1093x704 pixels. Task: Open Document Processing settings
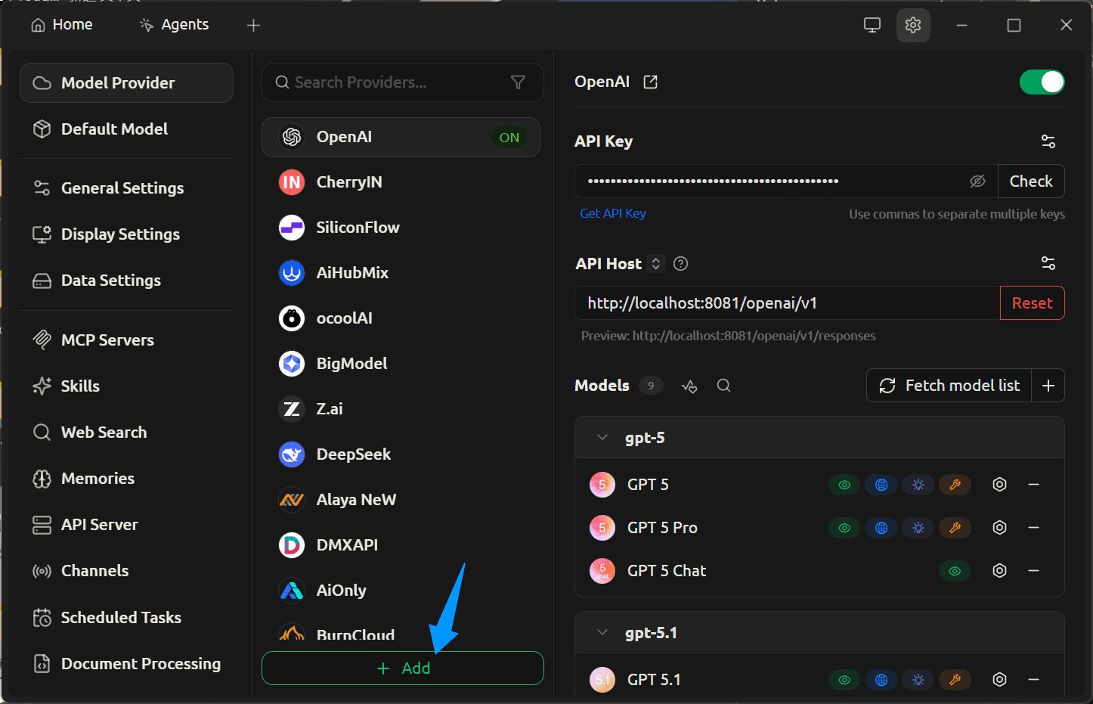point(126,664)
